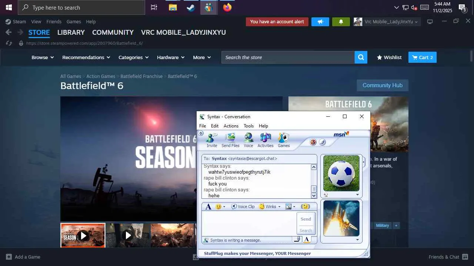This screenshot has height=266, width=474.
Task: Click the Search the store field
Action: [288, 57]
